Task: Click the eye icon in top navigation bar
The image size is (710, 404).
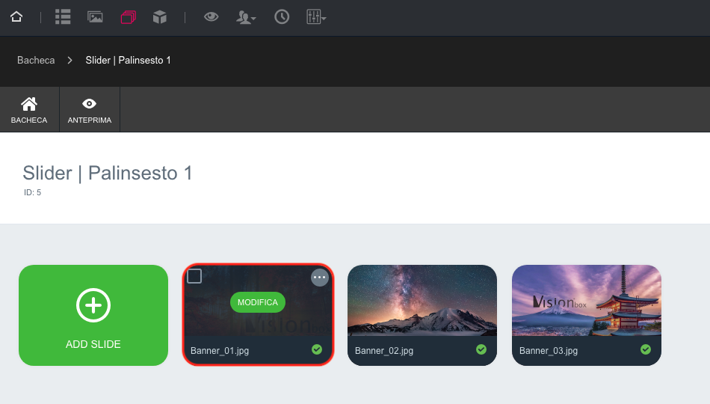Action: [x=211, y=16]
